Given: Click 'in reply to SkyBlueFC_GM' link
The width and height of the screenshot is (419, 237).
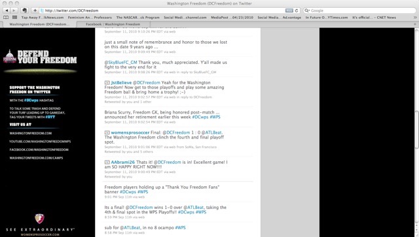Looking at the screenshot, I should pyautogui.click(x=196, y=72).
